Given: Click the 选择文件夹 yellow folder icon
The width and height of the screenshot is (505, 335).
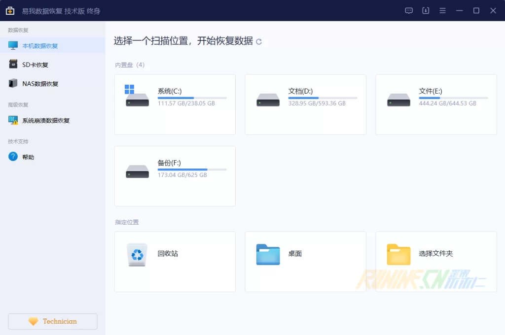Looking at the screenshot, I should tap(398, 255).
